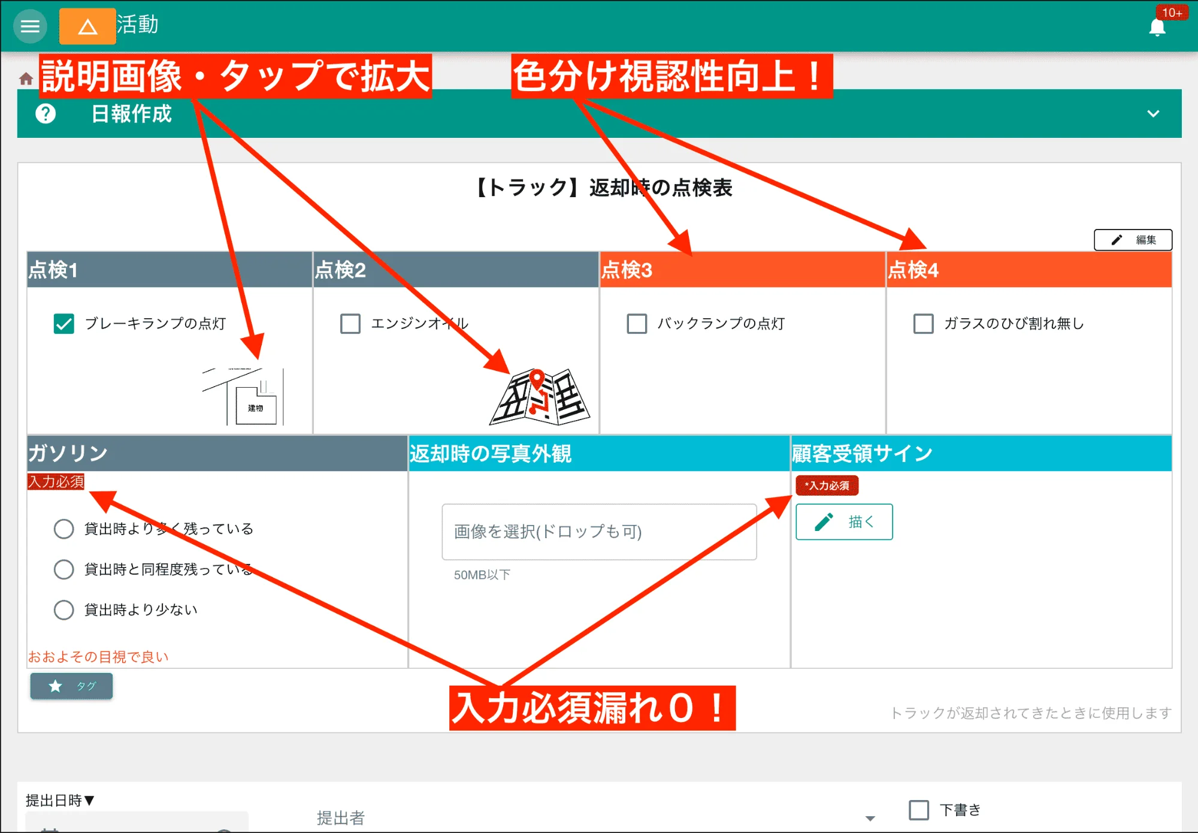Click the 描く signature drawing button
Image resolution: width=1198 pixels, height=833 pixels.
pyautogui.click(x=843, y=521)
